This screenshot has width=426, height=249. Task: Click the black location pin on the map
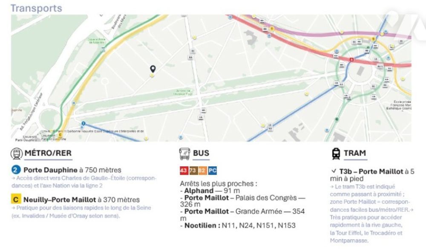153,69
